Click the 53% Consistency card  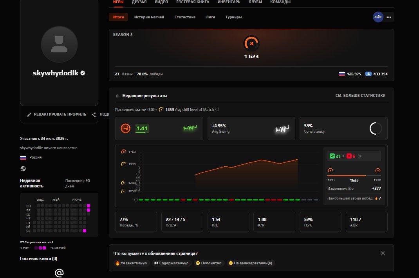pyautogui.click(x=343, y=128)
